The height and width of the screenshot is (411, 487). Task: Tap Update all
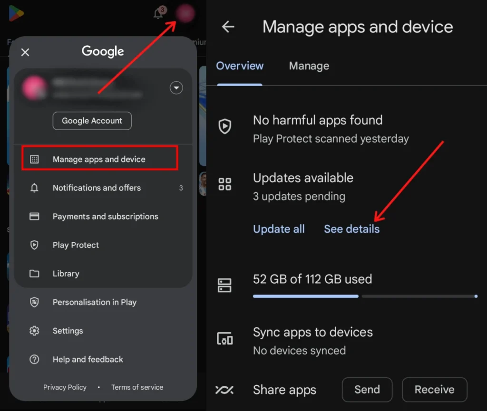pos(279,229)
